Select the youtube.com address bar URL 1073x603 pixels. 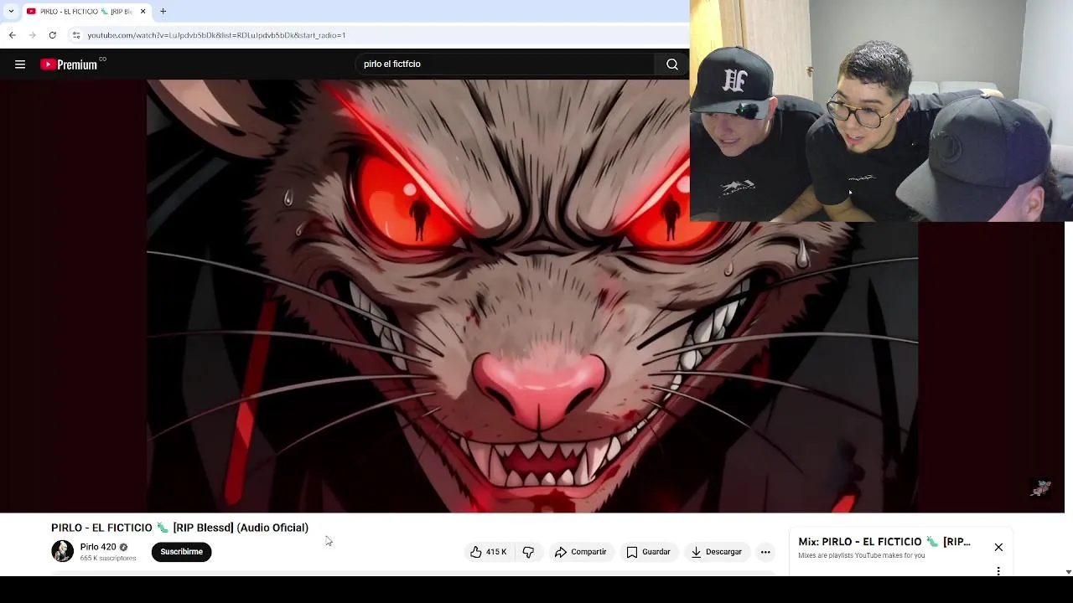coord(216,35)
